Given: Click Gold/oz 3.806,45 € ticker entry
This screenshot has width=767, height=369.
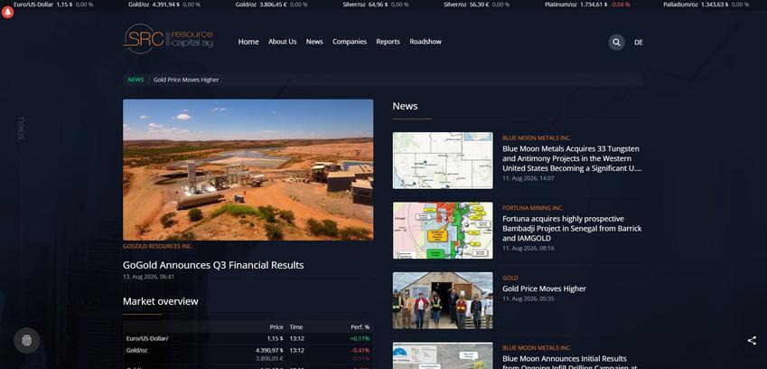Looking at the screenshot, I should [x=272, y=5].
